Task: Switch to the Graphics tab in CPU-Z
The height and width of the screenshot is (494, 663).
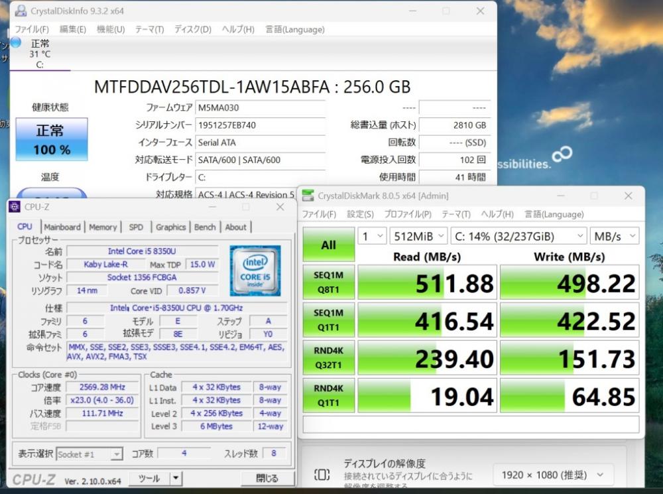Action: click(171, 227)
